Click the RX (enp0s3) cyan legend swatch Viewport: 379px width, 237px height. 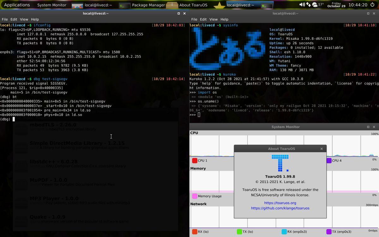[x=284, y=232]
